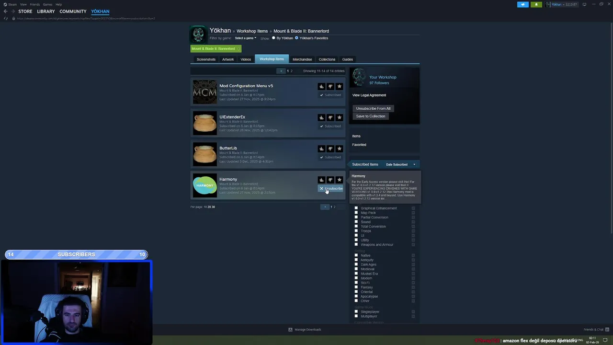613x345 pixels.
Task: Open the Select a game dropdown
Action: point(245,38)
